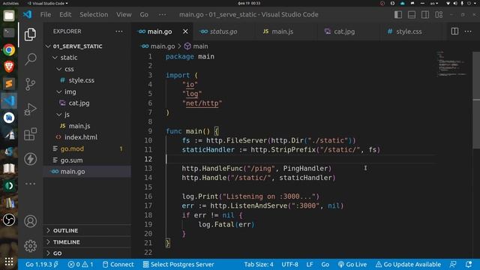Change Tab Size: 4 setting
The image size is (480, 270).
click(259, 264)
